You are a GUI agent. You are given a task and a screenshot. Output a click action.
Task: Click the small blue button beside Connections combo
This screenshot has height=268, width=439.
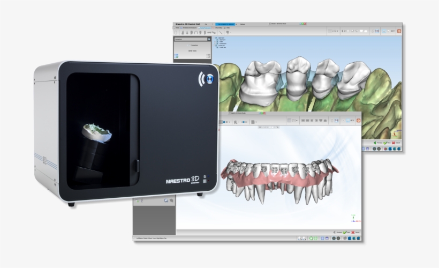click(x=209, y=39)
